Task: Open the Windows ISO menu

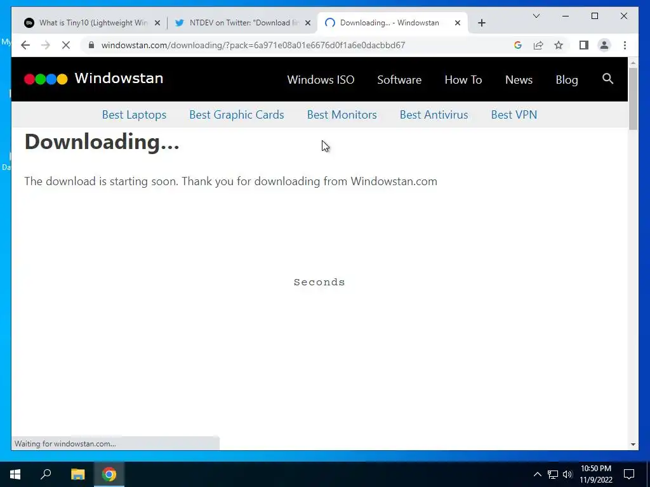Action: tap(321, 79)
